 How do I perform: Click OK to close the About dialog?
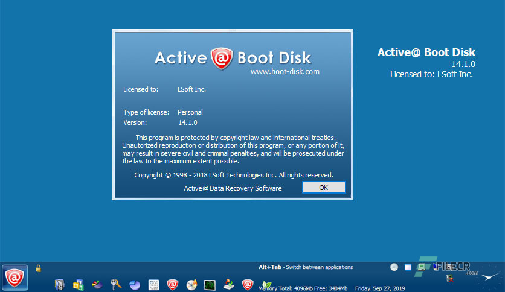click(324, 188)
